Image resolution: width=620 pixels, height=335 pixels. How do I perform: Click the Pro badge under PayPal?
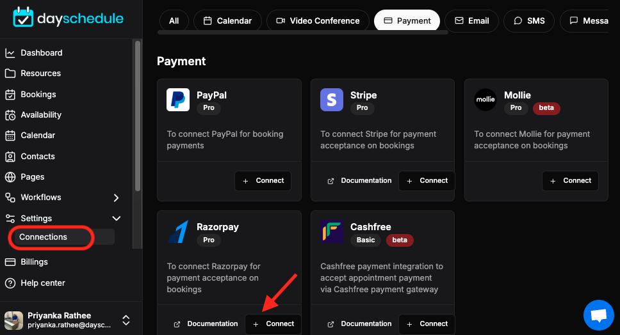[x=209, y=107]
